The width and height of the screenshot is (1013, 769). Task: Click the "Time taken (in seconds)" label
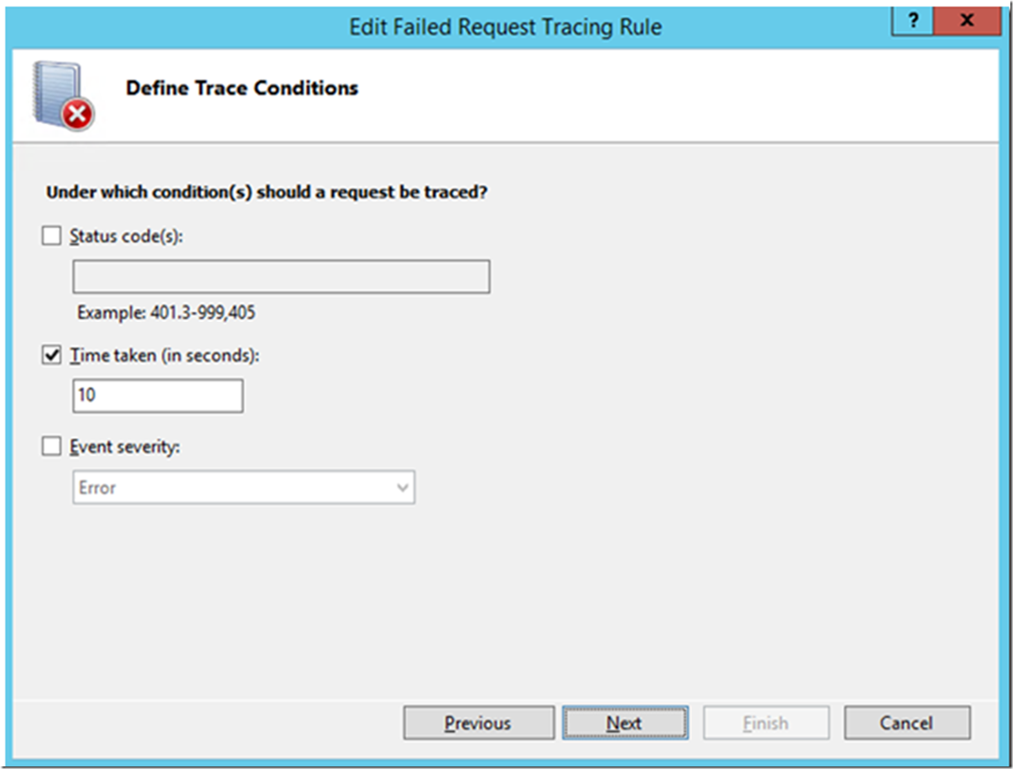click(x=164, y=355)
